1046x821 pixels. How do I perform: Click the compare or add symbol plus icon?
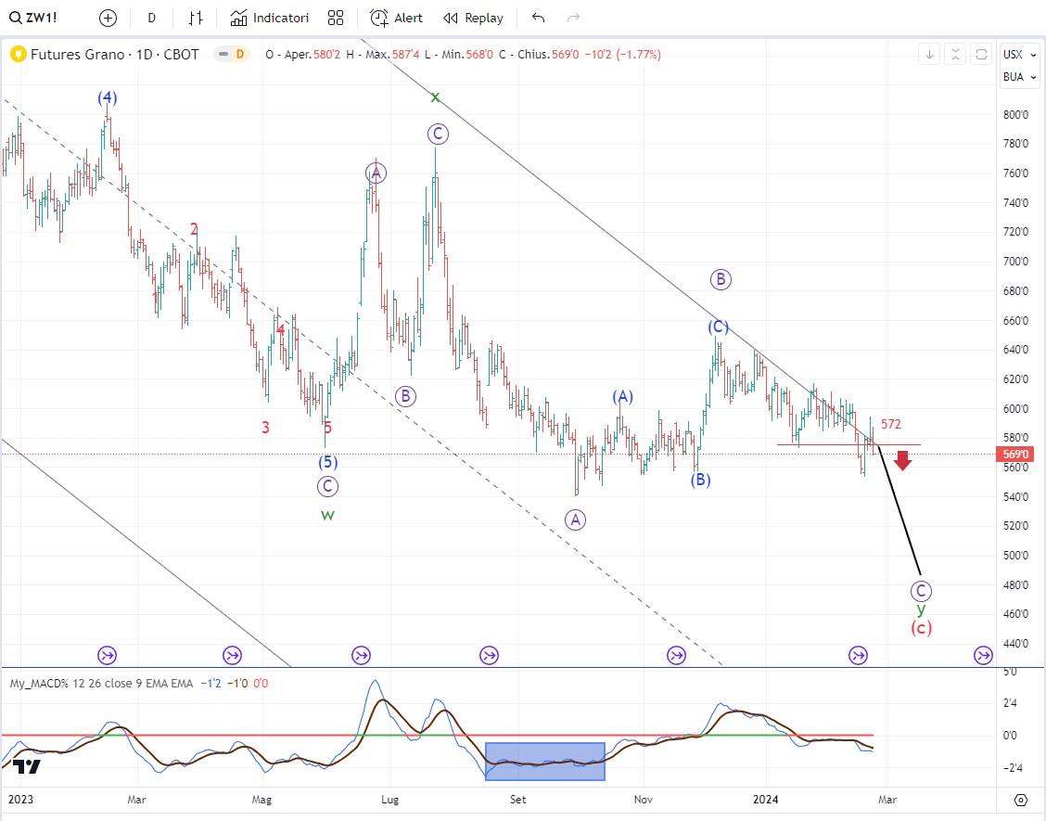pyautogui.click(x=108, y=18)
